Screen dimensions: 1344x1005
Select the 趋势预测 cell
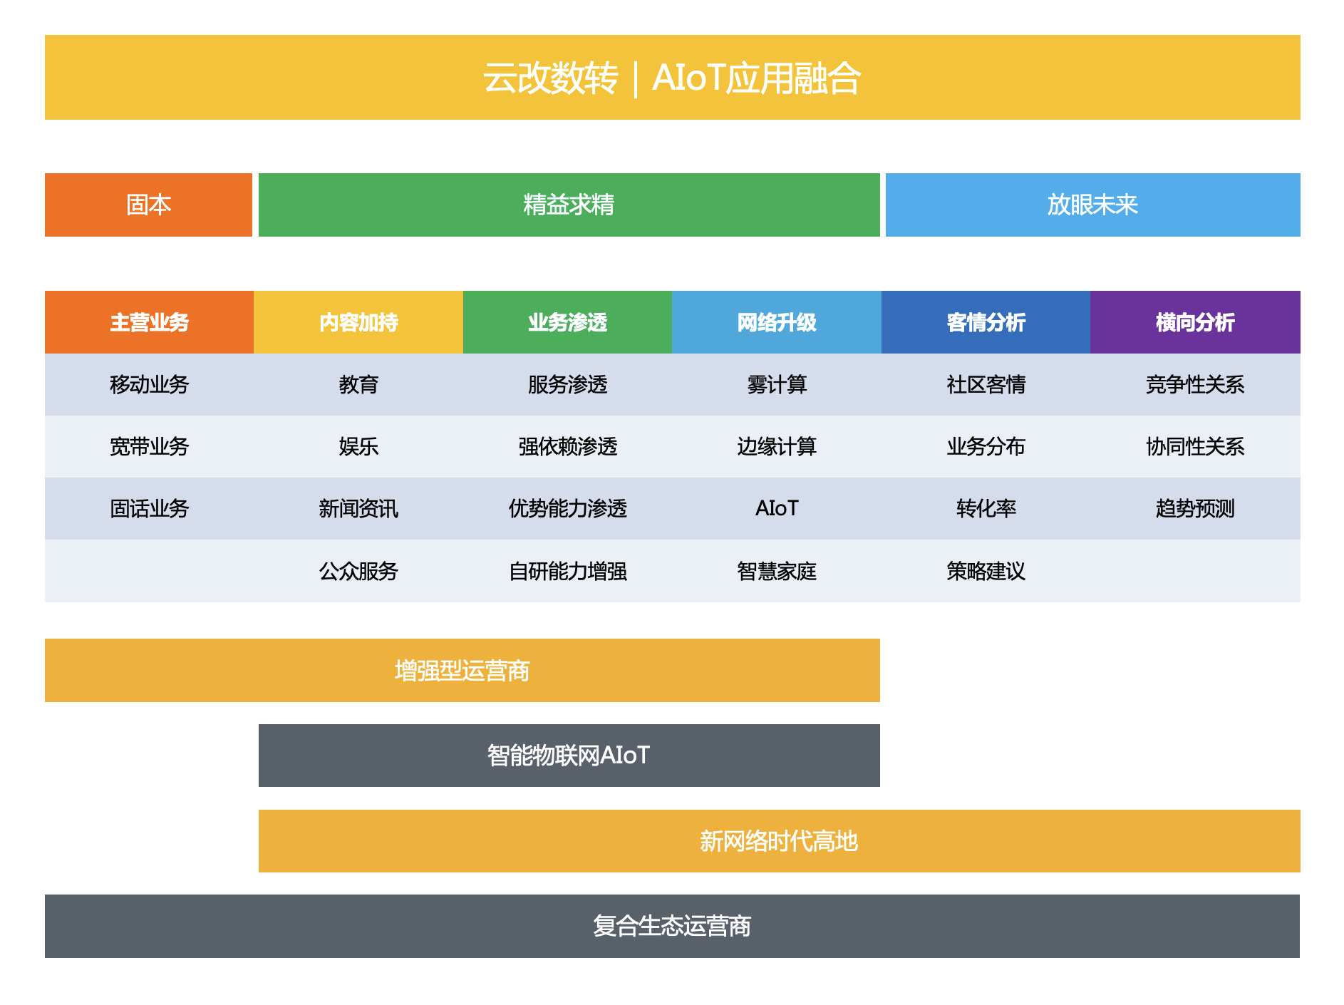[1194, 509]
